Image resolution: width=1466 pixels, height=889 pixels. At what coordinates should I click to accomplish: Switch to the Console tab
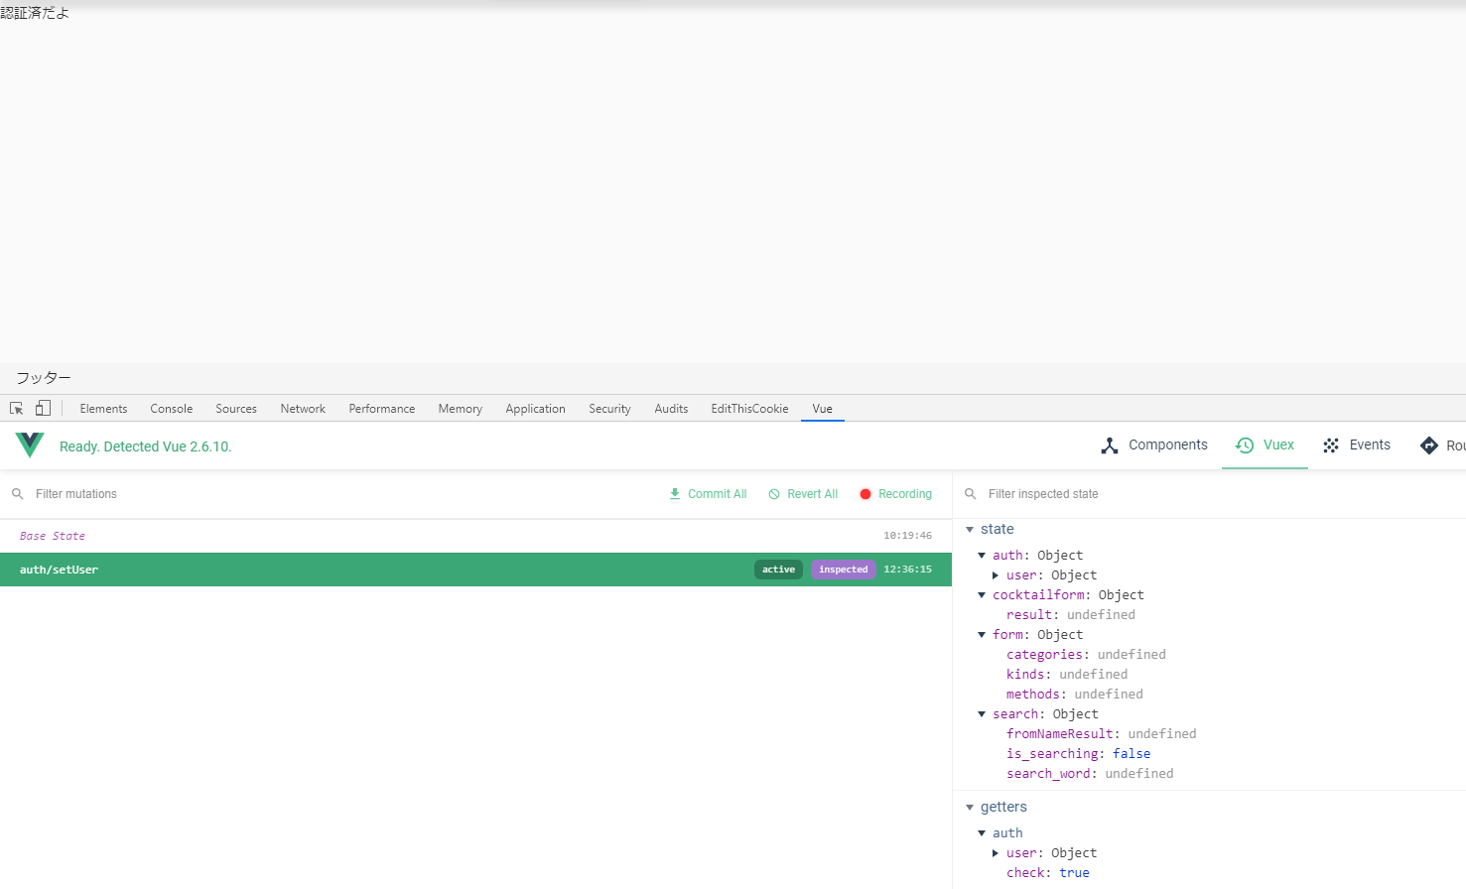171,409
